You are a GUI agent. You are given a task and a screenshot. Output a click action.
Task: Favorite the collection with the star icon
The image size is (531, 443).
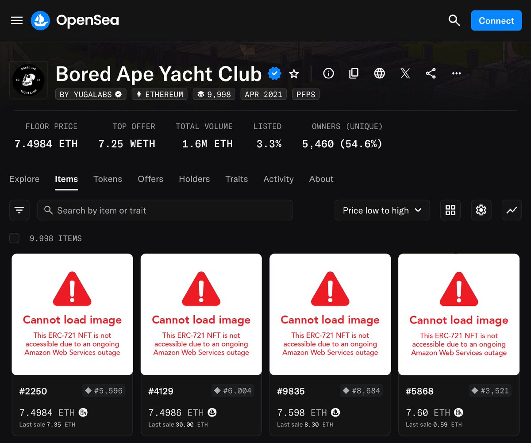tap(294, 74)
